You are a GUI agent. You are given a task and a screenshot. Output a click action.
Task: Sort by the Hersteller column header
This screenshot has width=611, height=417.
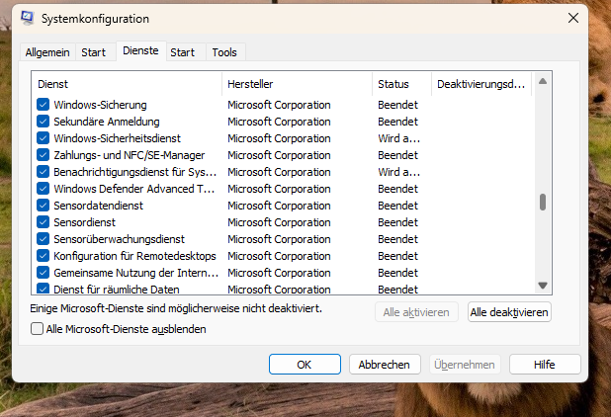pyautogui.click(x=297, y=84)
